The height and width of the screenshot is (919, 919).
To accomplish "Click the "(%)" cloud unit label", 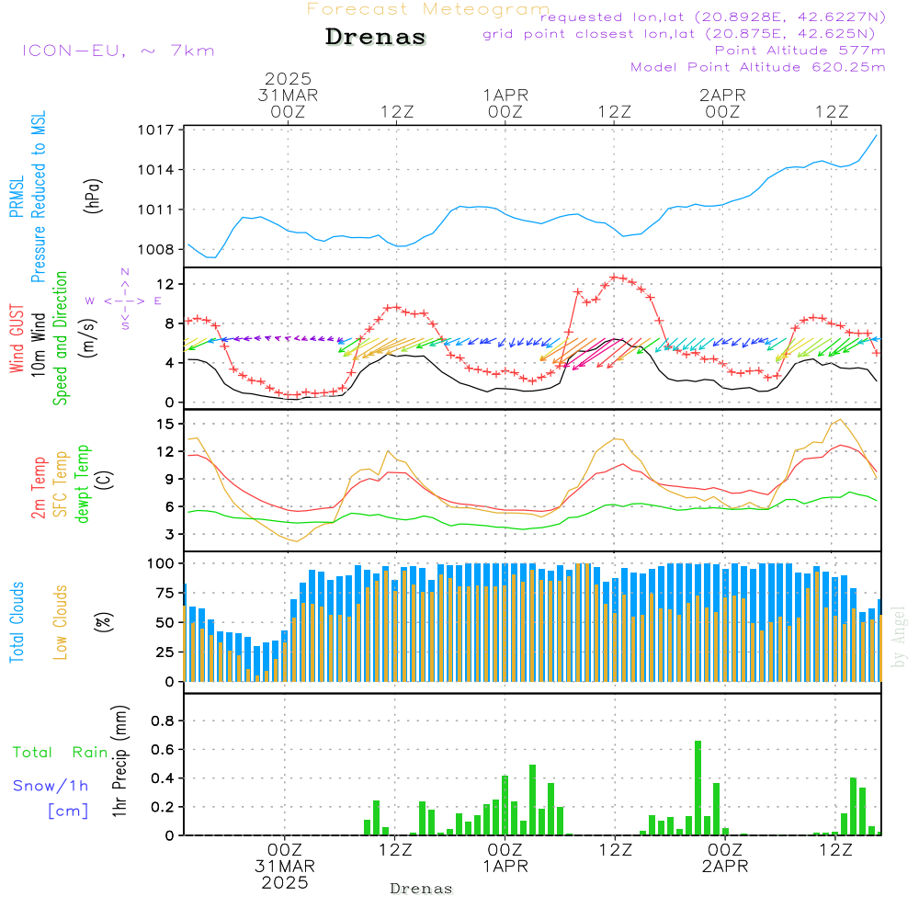I will tap(104, 622).
